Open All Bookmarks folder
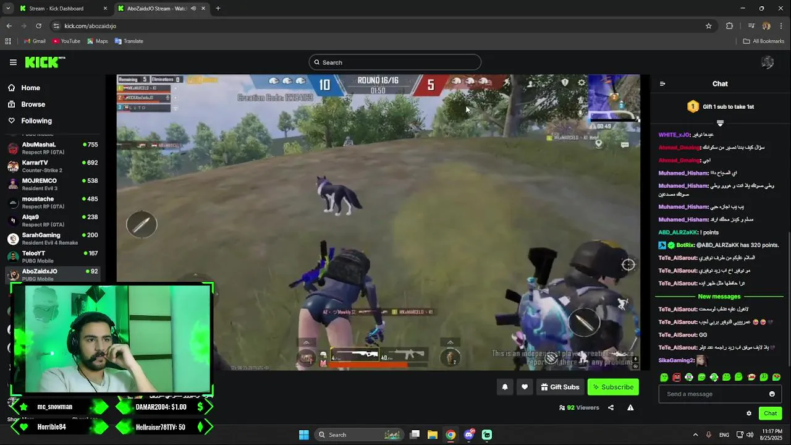This screenshot has width=791, height=445. coord(763,41)
